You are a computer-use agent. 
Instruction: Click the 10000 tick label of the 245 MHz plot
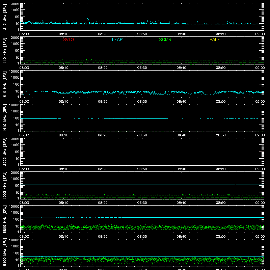pos(14,4)
